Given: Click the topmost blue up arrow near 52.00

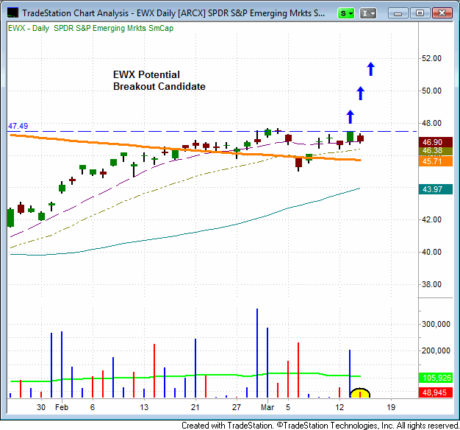Looking at the screenshot, I should tap(371, 68).
